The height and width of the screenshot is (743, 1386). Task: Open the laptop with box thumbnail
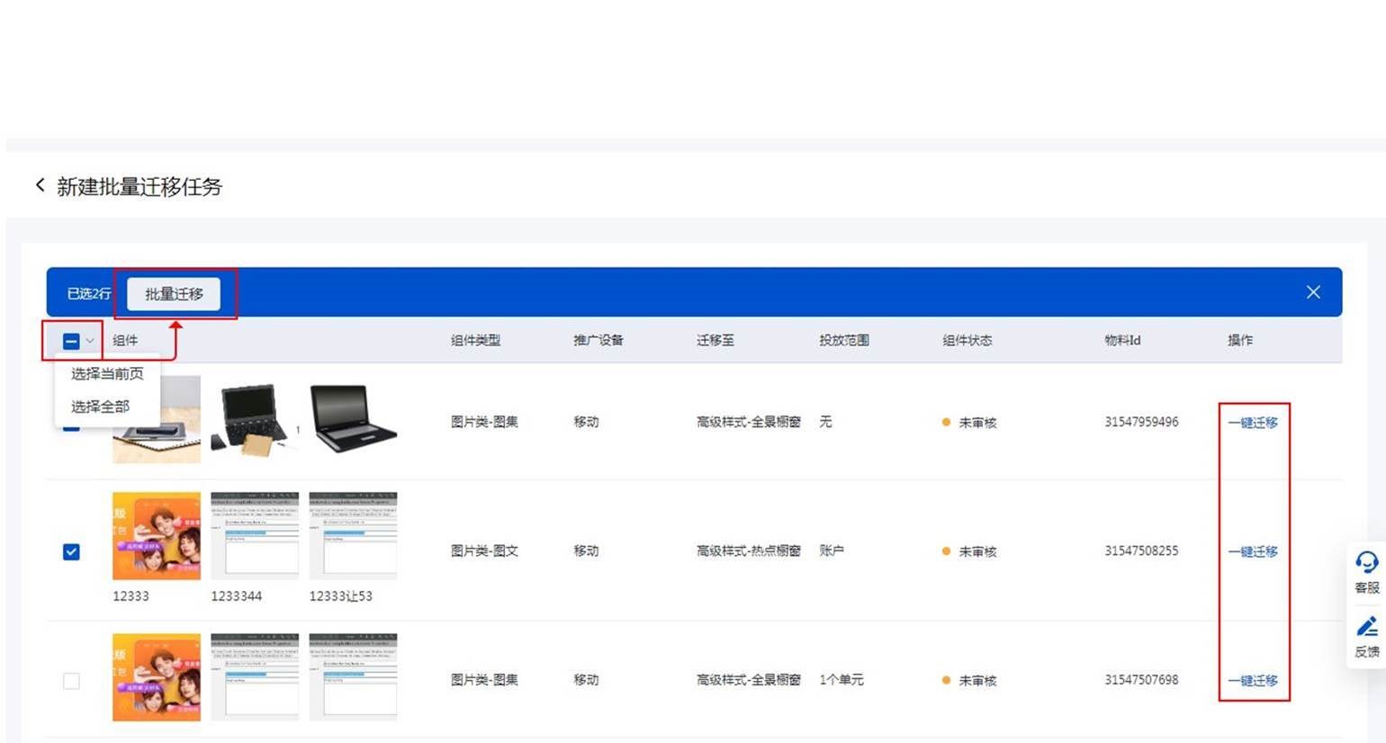pyautogui.click(x=254, y=419)
